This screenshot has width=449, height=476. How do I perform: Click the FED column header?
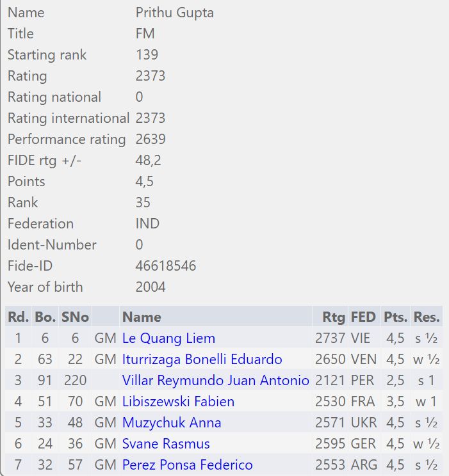[363, 317]
